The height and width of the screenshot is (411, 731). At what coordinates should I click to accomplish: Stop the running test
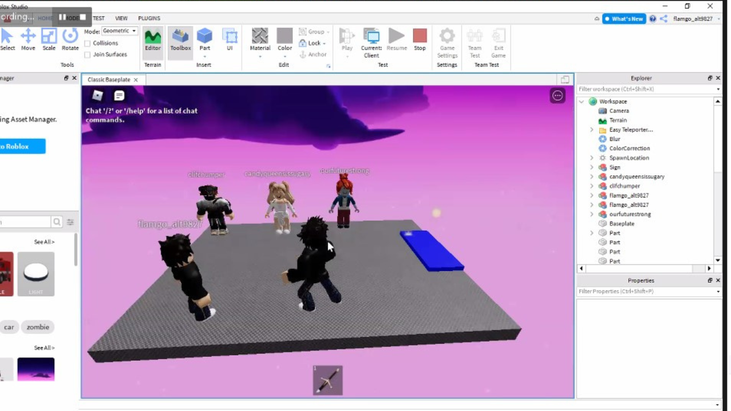(x=420, y=40)
